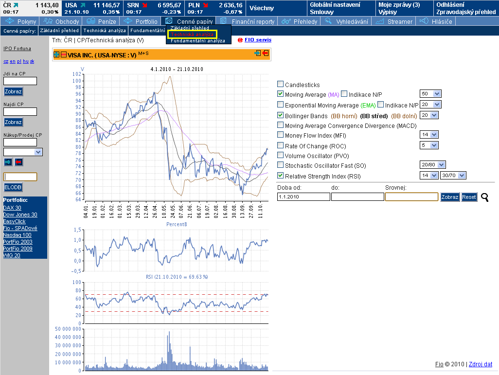
Task: Open the Dow Jones 30 portfolio link
Action: point(20,214)
